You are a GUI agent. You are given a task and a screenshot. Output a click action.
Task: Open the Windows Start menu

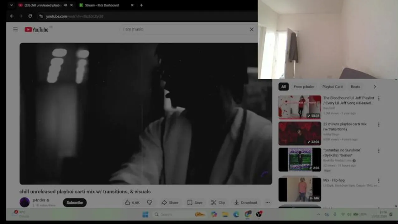(x=145, y=214)
